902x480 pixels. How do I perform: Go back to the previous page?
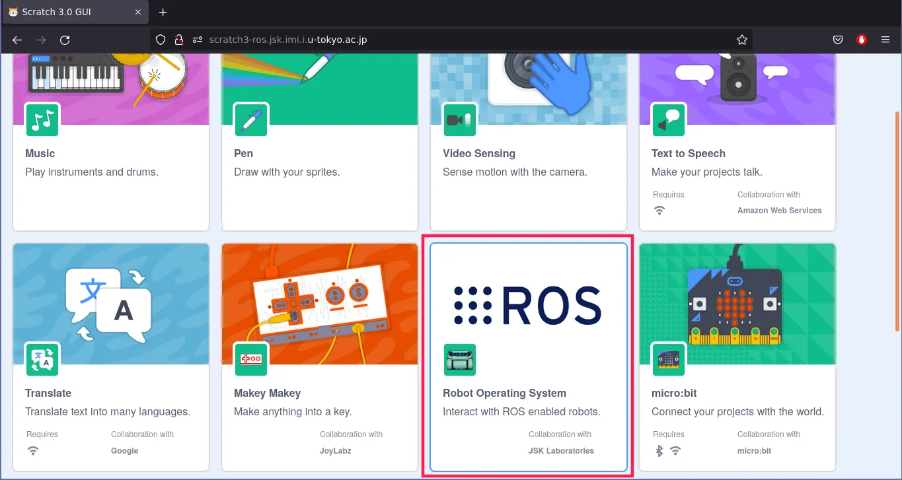coord(17,40)
